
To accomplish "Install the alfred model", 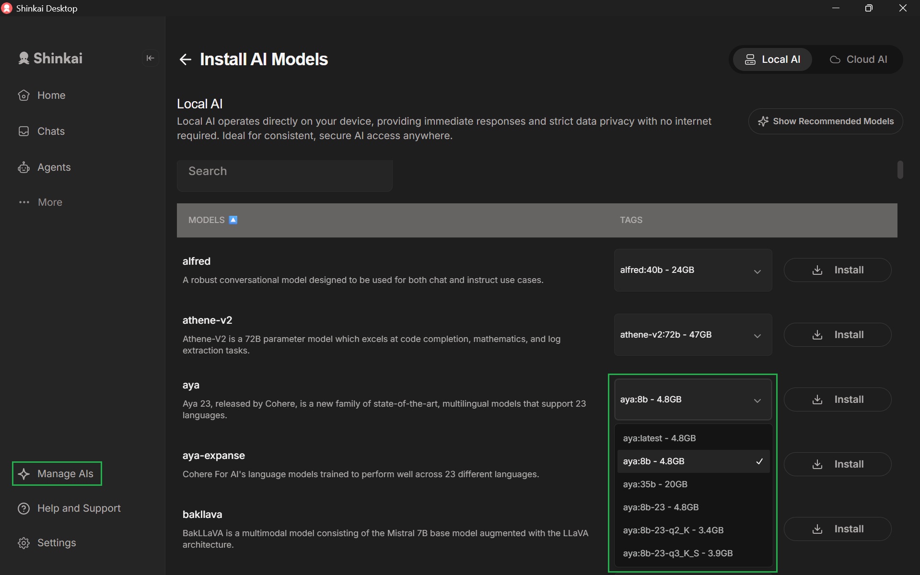I will coord(837,270).
